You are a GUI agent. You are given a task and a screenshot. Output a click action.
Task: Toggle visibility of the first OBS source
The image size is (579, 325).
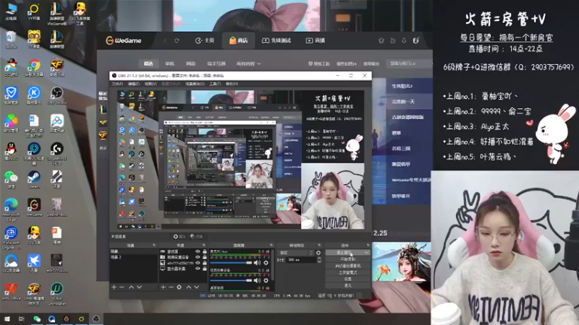tap(198, 251)
